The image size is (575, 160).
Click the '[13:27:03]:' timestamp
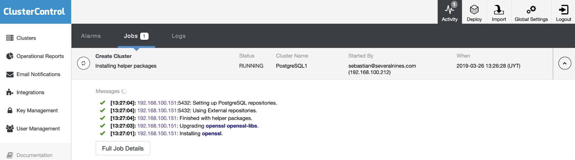[x=123, y=126]
